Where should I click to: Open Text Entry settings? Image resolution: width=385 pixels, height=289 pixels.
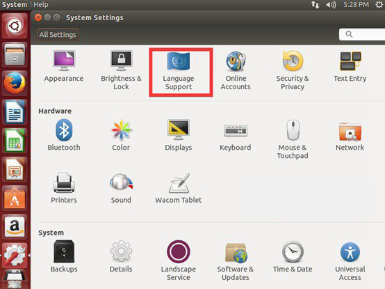pos(350,67)
